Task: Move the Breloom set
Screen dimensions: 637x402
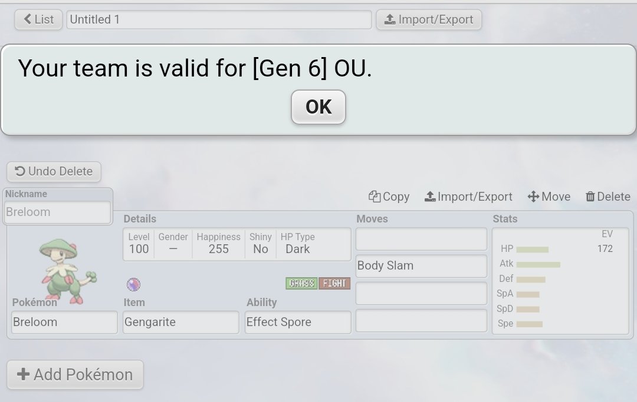Action: [549, 197]
